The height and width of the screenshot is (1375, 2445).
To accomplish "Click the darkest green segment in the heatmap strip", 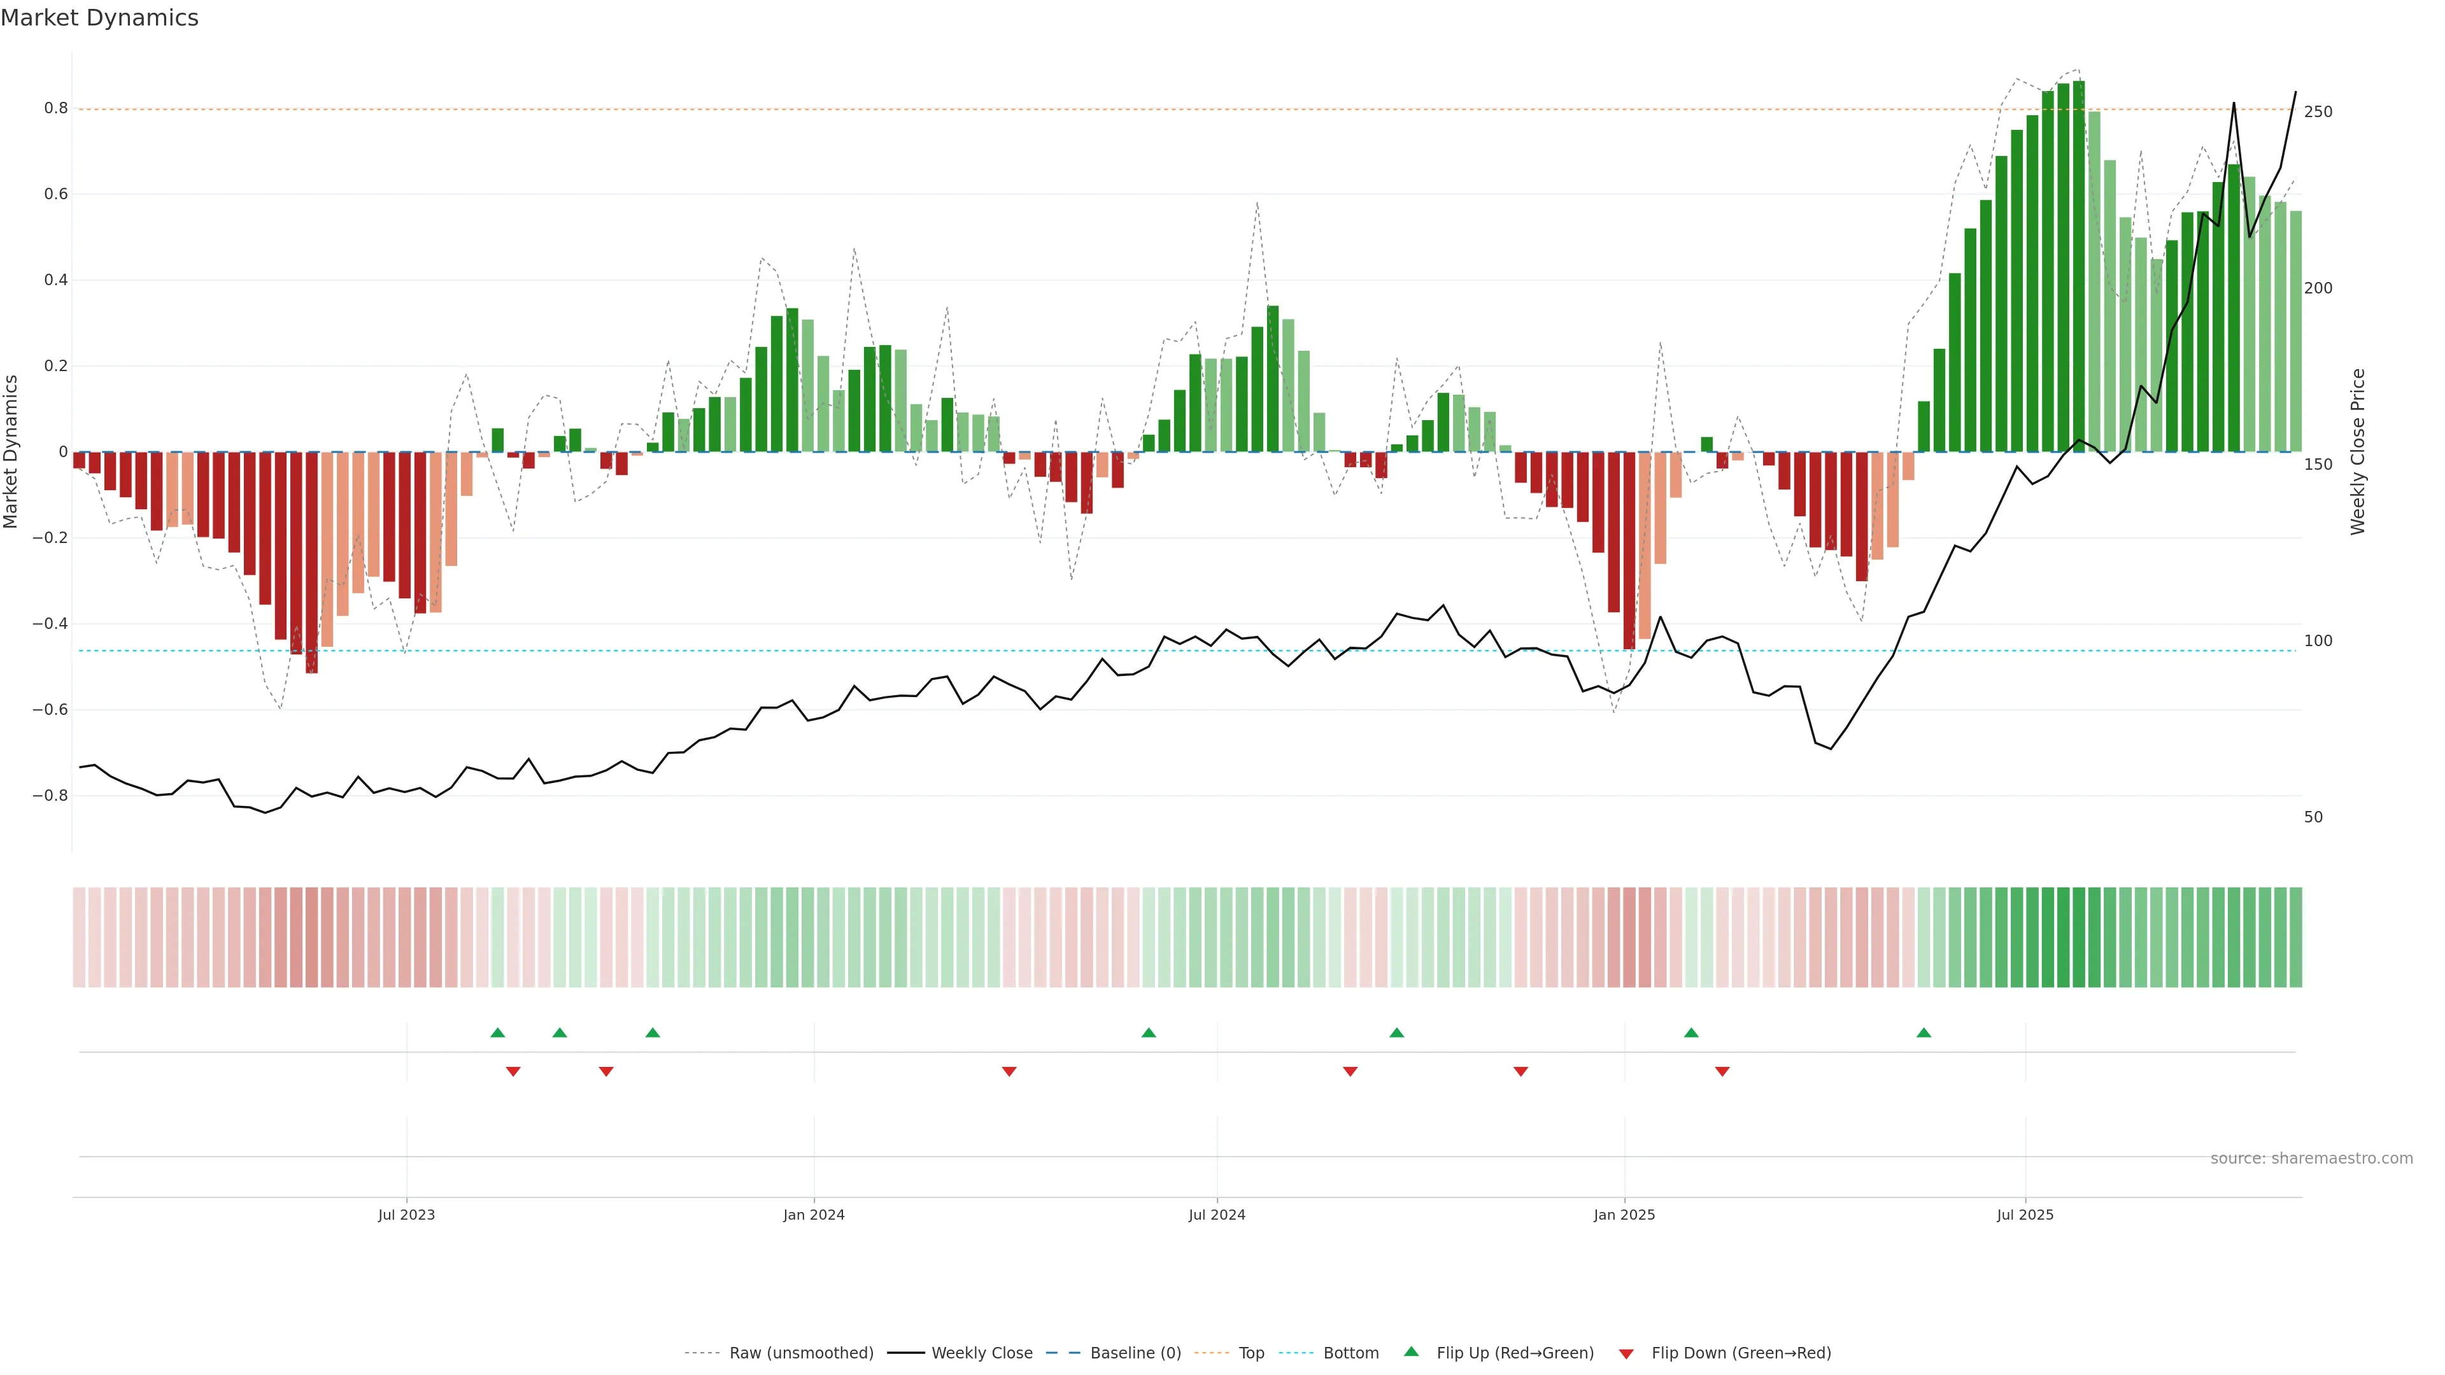I will coord(2079,938).
